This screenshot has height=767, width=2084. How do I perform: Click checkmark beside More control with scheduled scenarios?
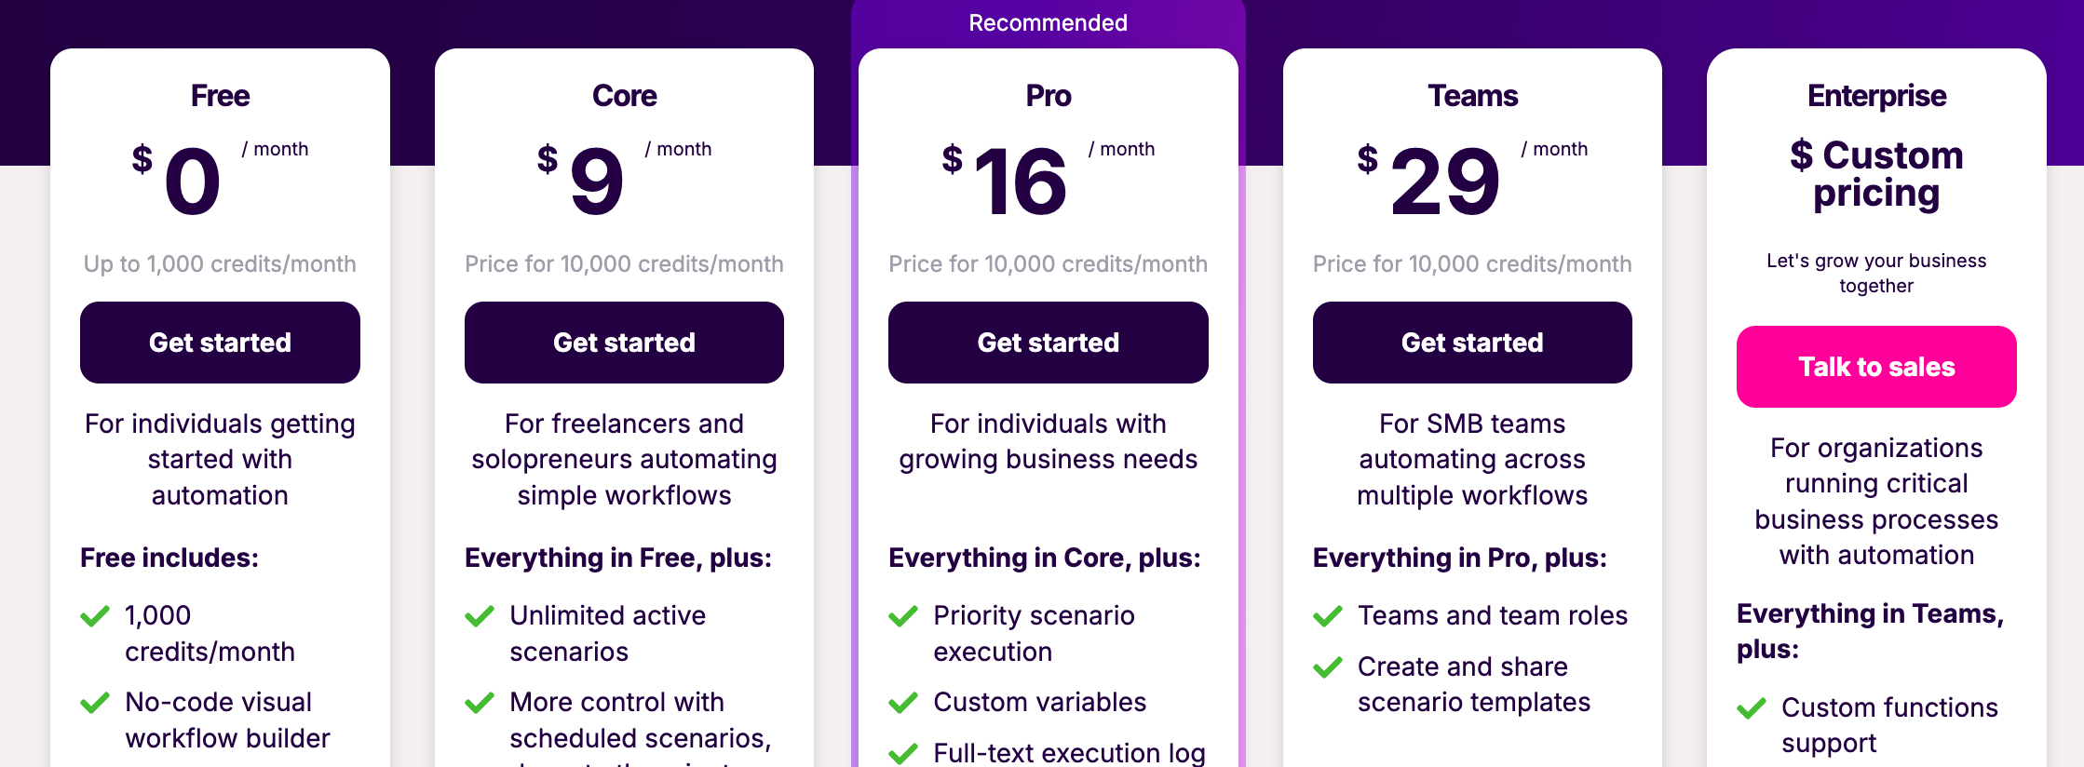pyautogui.click(x=480, y=703)
